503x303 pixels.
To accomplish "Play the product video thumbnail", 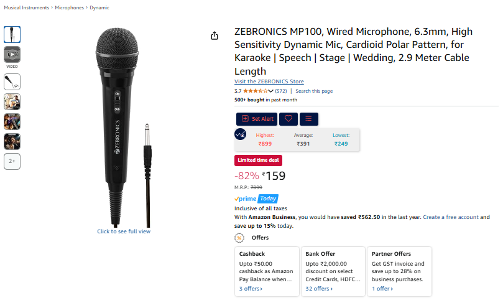I will 12,54.
